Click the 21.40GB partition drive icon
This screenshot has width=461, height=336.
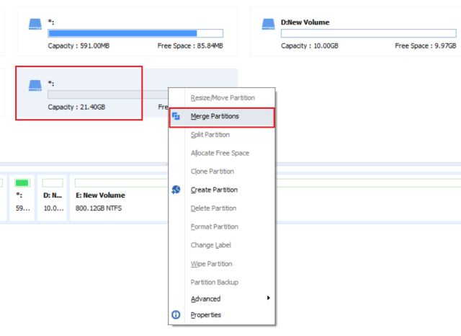[x=35, y=86]
